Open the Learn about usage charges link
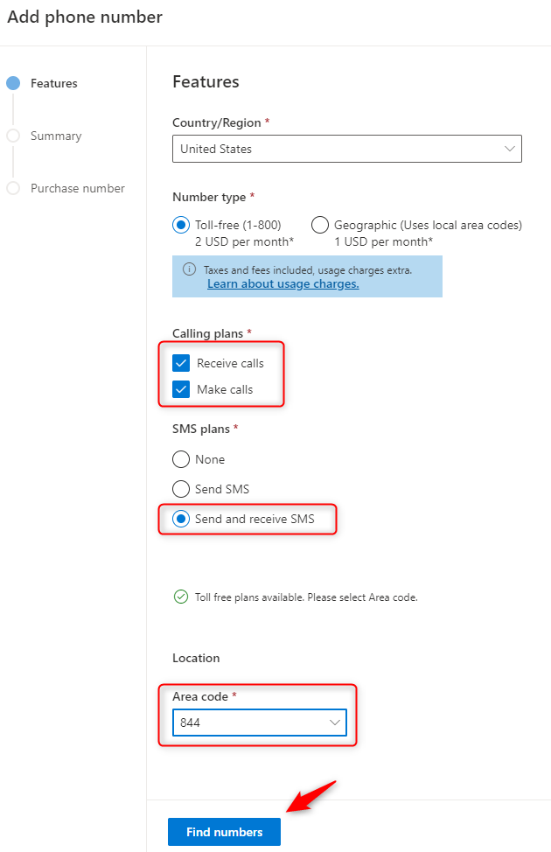The height and width of the screenshot is (852, 551). click(x=282, y=284)
